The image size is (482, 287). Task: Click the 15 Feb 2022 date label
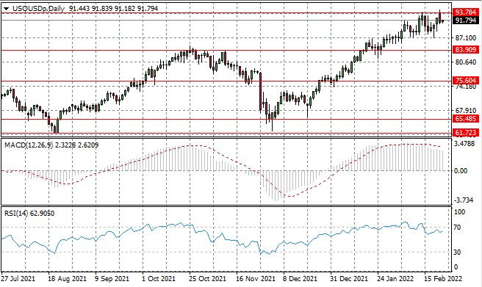(443, 279)
